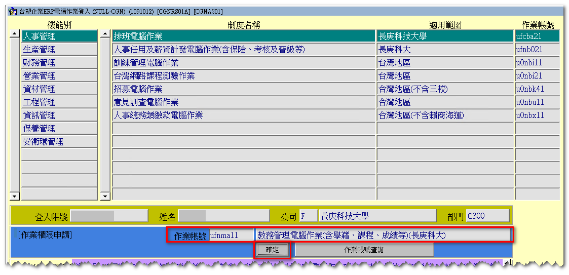Click the 長庚科技大學 scope cell in the first row

(x=445, y=36)
